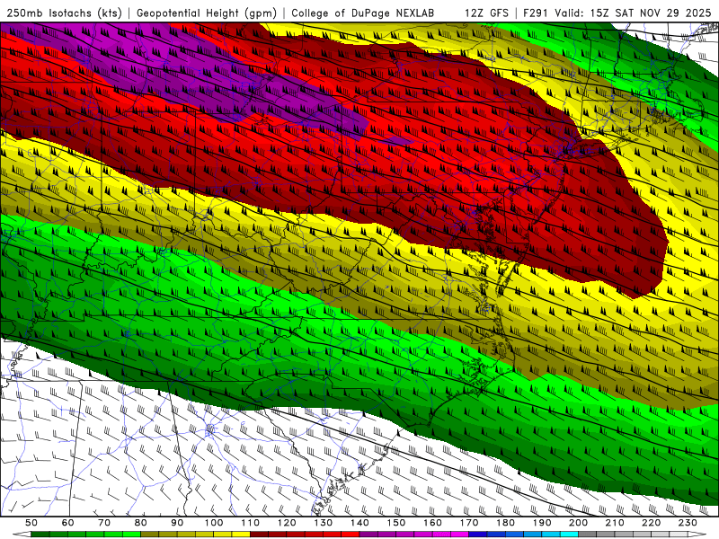Click the 'Geopotential Height (gpm)' header label
This screenshot has width=719, height=539.
[207, 13]
